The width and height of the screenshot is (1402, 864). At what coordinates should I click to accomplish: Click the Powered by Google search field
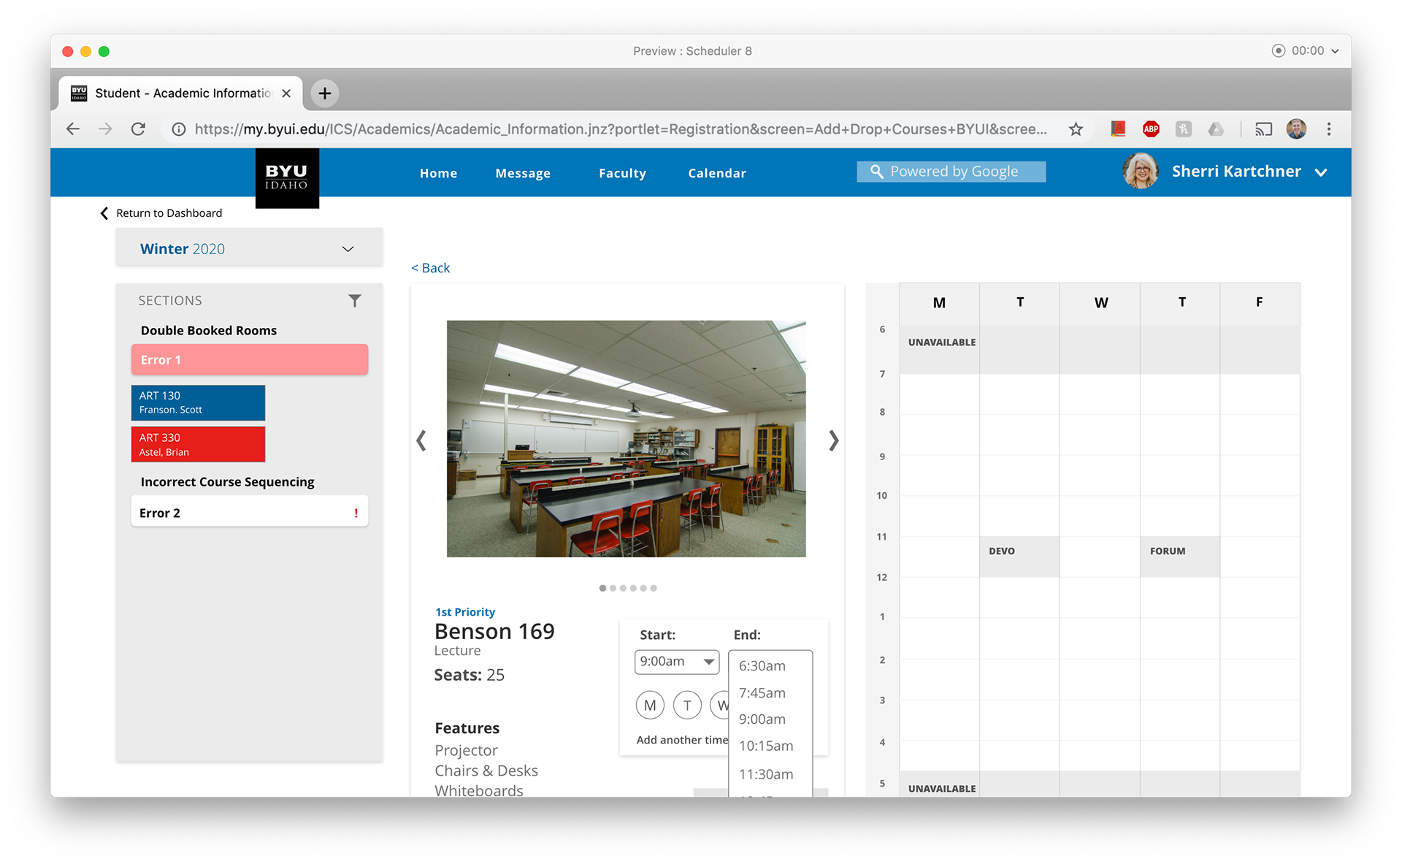coord(951,172)
